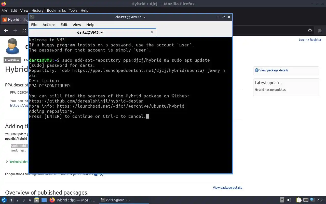Launch the file manager from the taskbar

(36, 200)
